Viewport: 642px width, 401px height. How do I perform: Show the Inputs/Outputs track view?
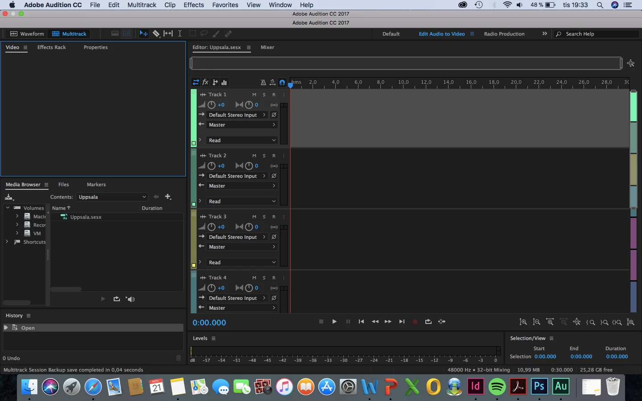click(x=196, y=82)
